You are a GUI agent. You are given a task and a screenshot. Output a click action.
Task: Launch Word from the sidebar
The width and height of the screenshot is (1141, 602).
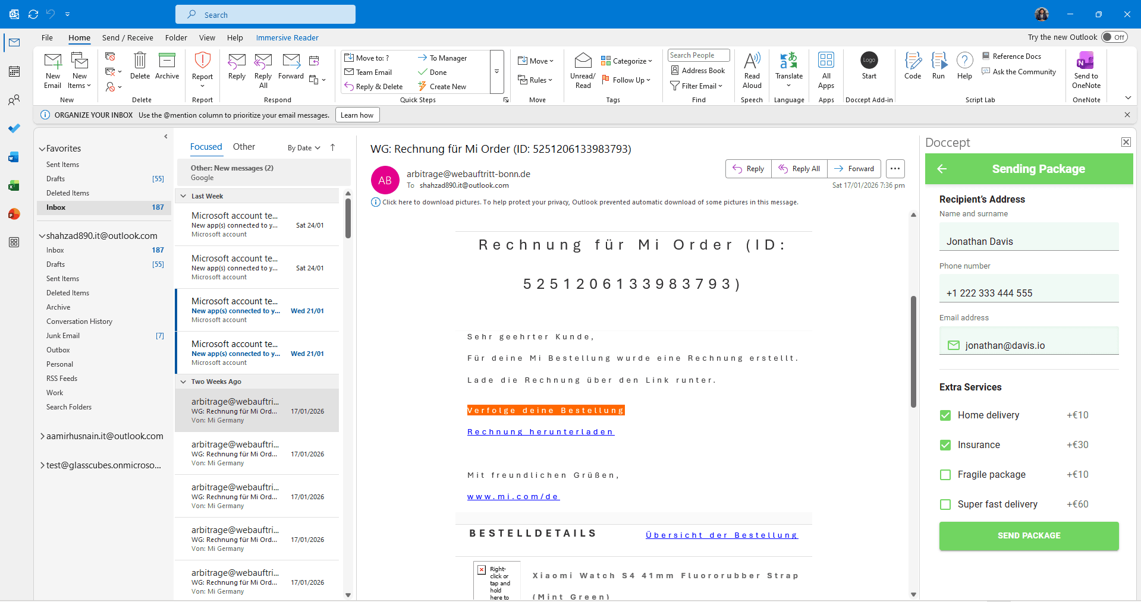click(14, 157)
